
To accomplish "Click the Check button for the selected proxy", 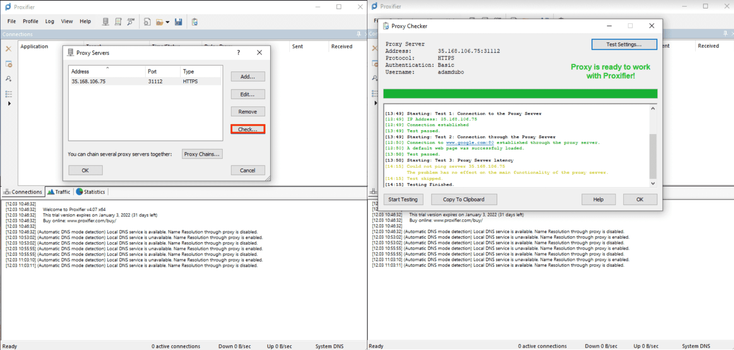I will click(x=248, y=129).
